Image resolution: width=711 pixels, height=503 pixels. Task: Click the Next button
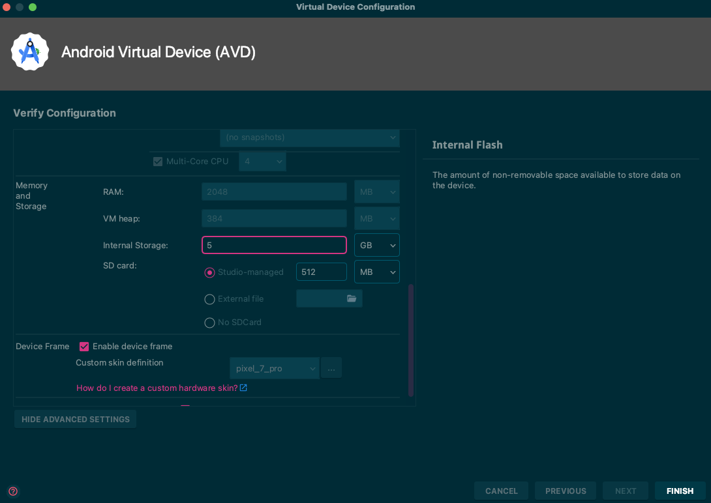pos(626,491)
